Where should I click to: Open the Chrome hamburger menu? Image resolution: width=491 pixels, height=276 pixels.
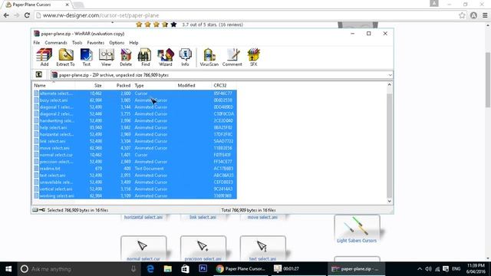tap(485, 15)
